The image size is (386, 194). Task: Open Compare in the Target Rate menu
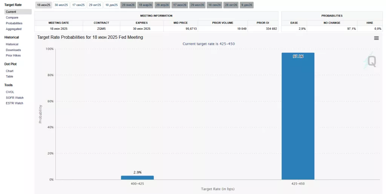tap(12, 17)
